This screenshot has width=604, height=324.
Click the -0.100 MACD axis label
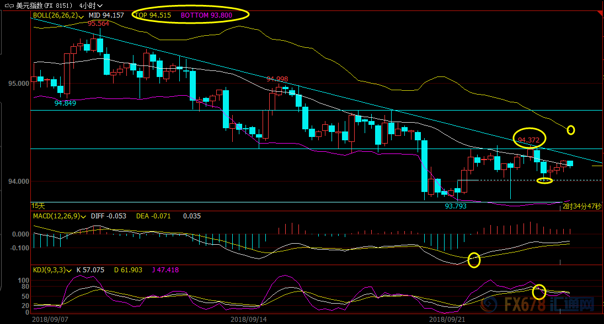point(20,248)
